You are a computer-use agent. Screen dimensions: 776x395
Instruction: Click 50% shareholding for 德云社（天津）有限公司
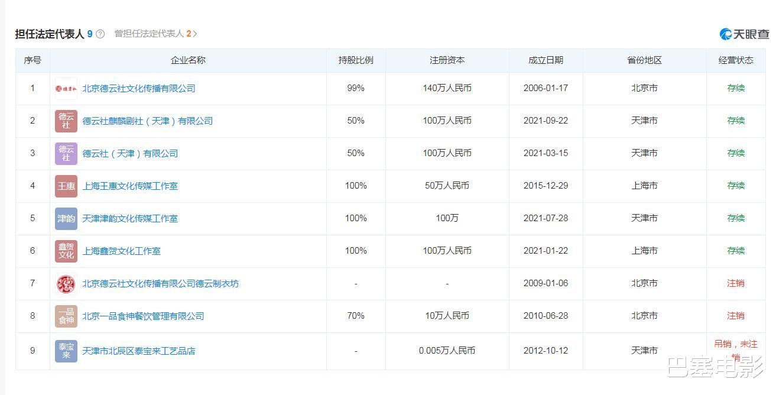(x=356, y=153)
